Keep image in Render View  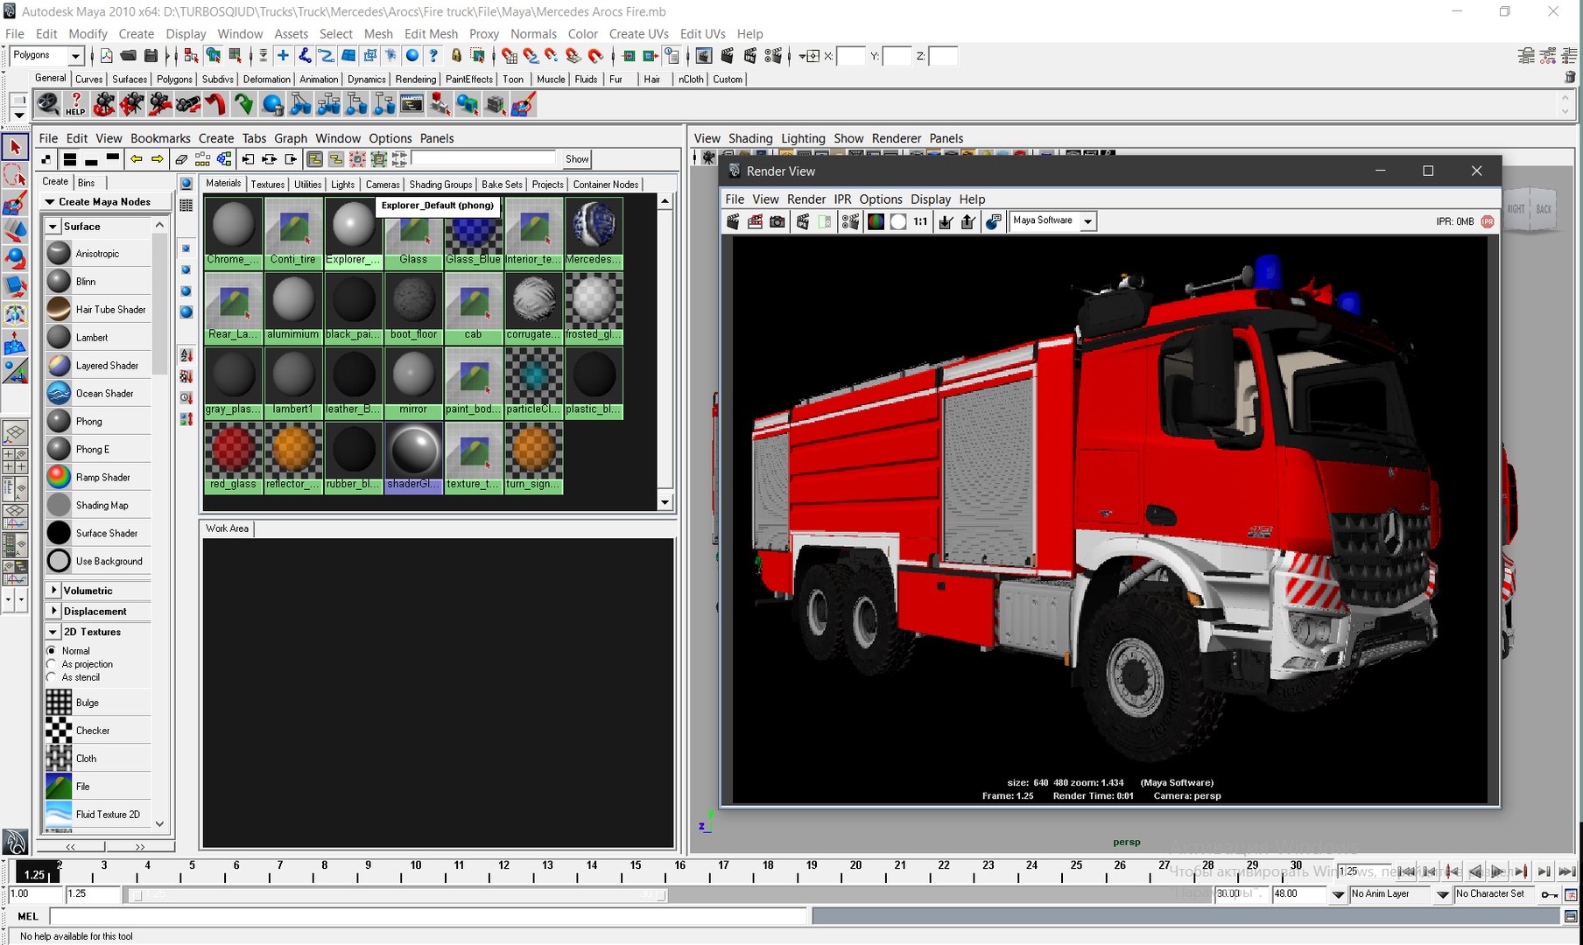coord(946,221)
